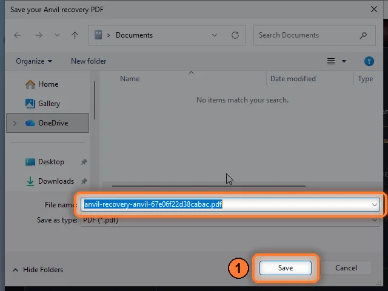Sort by Type column
Screen dimensions: 388x291
tap(365, 79)
